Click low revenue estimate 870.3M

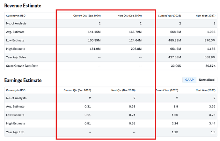point(210,40)
